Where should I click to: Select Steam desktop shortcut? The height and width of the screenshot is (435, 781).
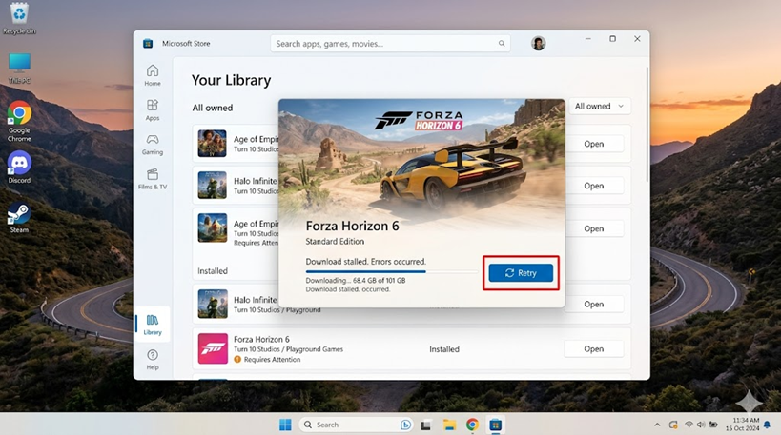[x=19, y=217]
